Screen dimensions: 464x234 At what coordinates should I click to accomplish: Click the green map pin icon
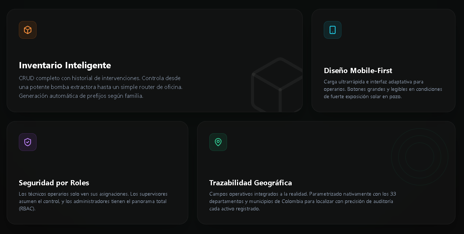(x=218, y=142)
